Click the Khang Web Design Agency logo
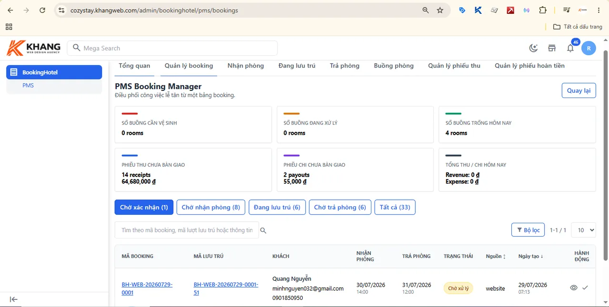 point(34,48)
